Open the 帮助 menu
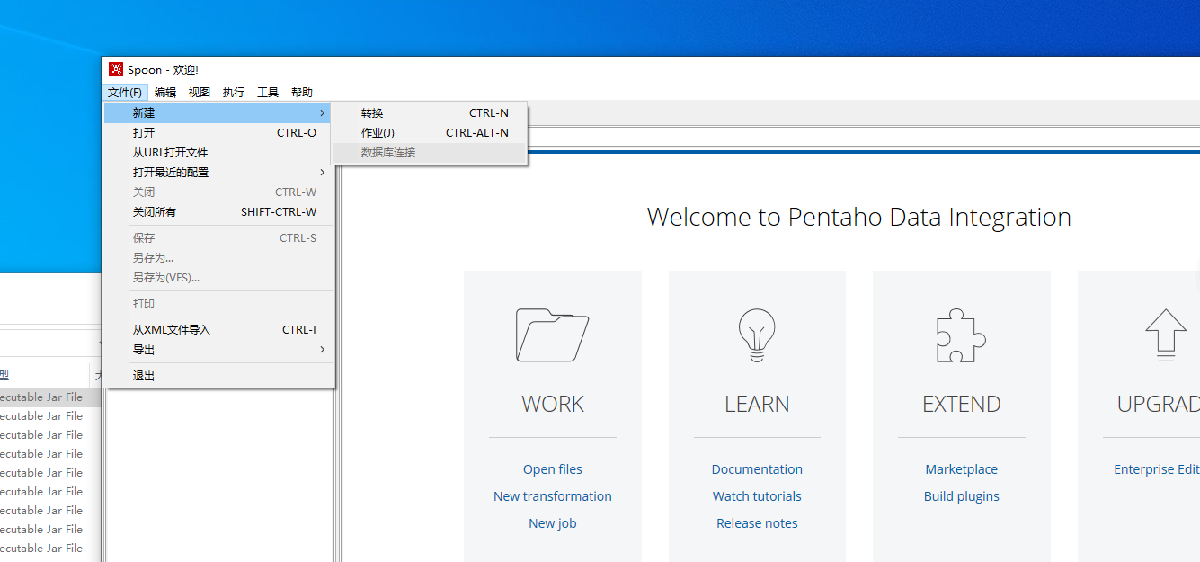1200x562 pixels. click(x=302, y=92)
